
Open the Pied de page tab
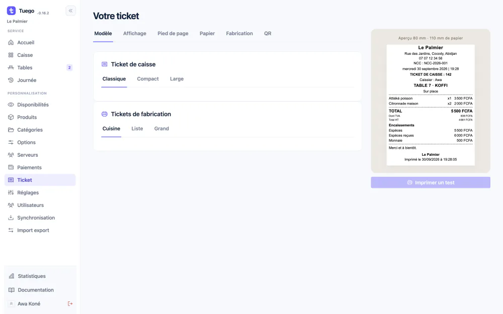pos(173,33)
